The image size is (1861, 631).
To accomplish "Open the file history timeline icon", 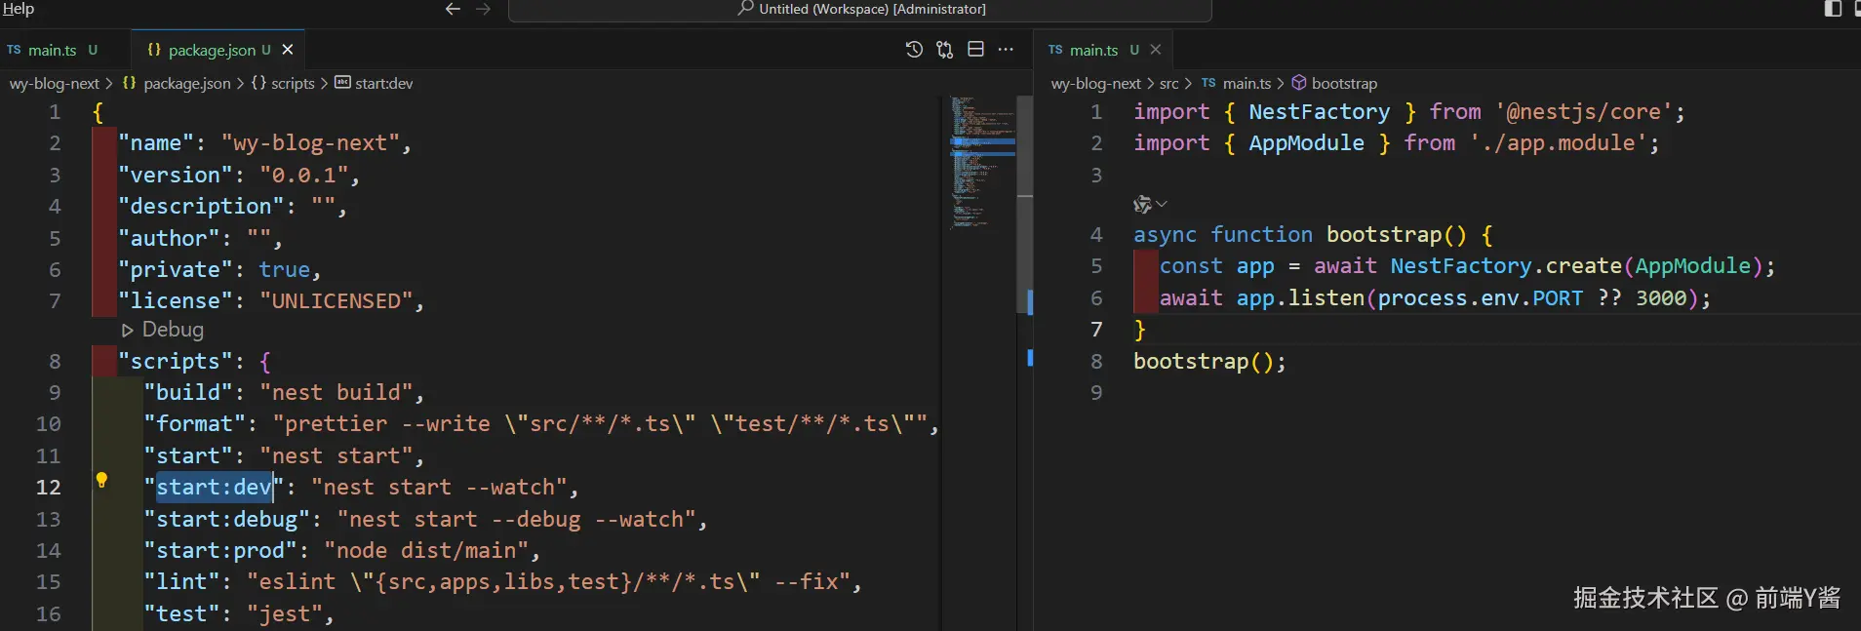I will click(914, 50).
